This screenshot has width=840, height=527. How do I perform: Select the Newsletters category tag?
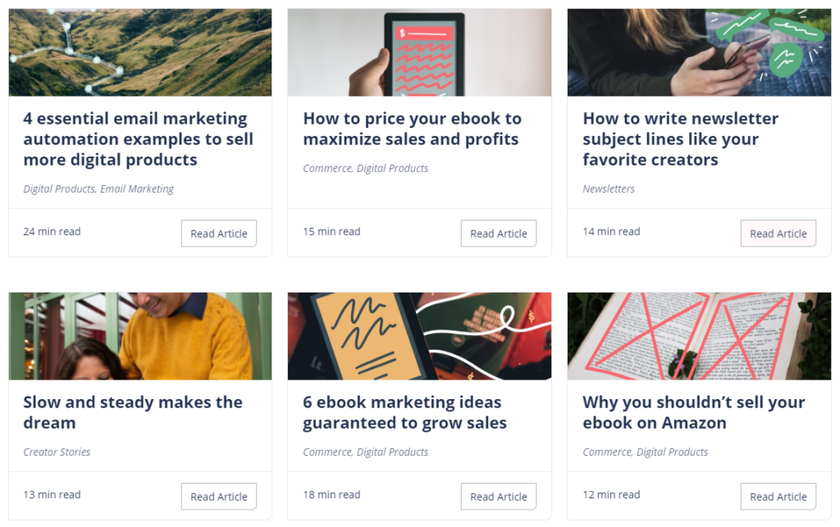coord(609,189)
